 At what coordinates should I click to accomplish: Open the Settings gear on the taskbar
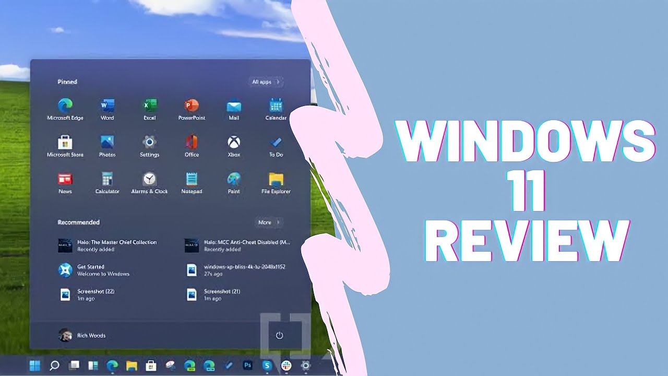pos(305,366)
